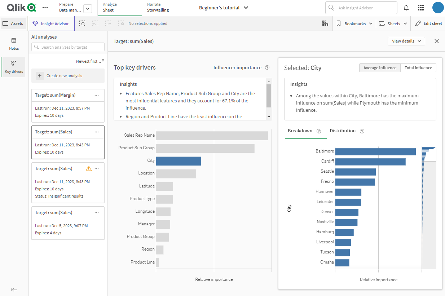Click Create new analysis
Image resolution: width=445 pixels, height=296 pixels.
click(x=68, y=76)
